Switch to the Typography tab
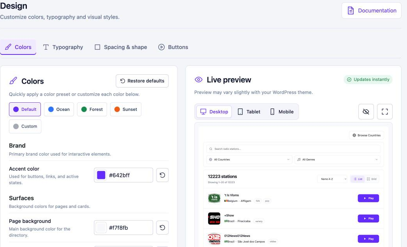Image resolution: width=407 pixels, height=247 pixels. [x=63, y=47]
